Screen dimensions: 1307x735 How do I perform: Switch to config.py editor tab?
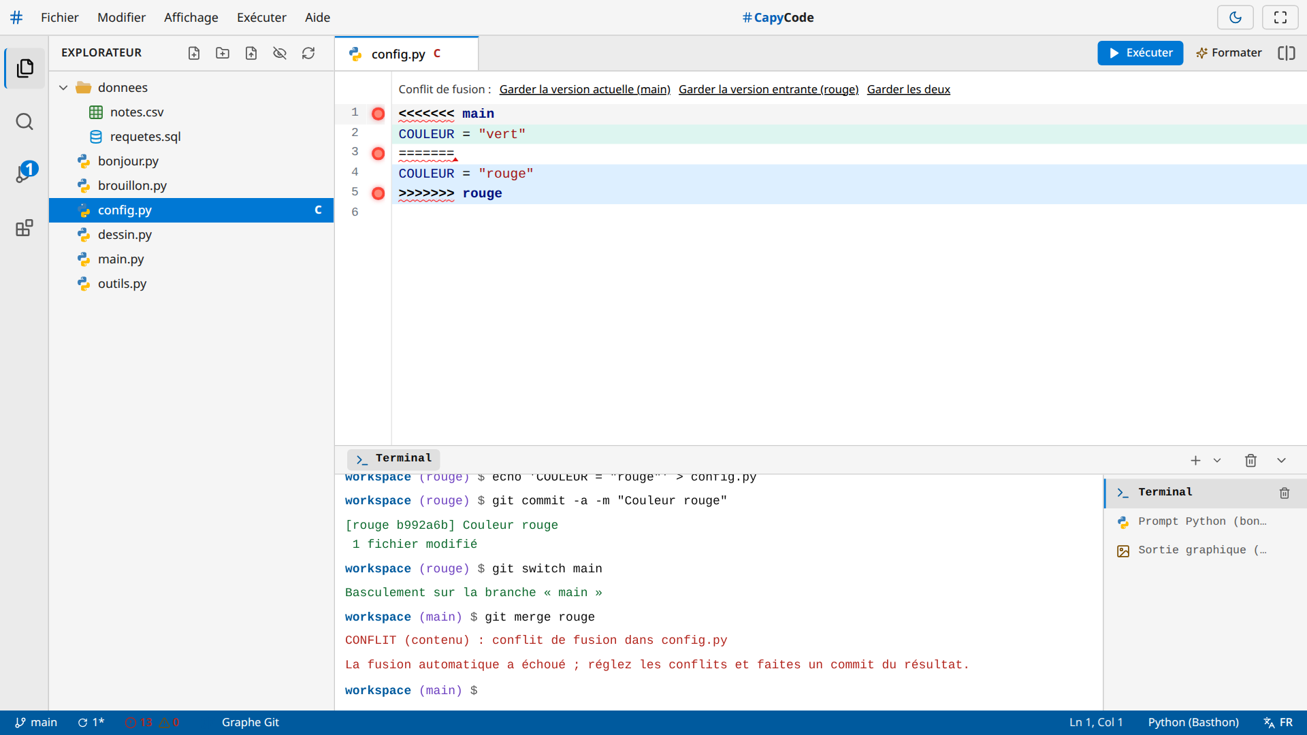(406, 54)
